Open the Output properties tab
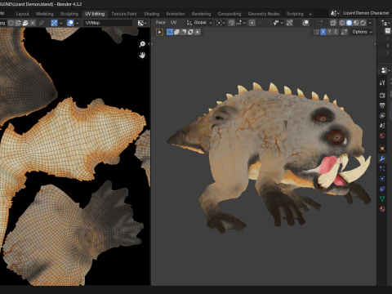 [x=382, y=105]
